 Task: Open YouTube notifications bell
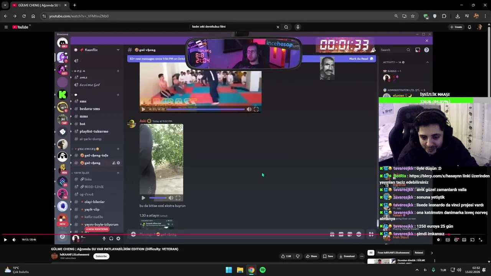pyautogui.click(x=469, y=27)
